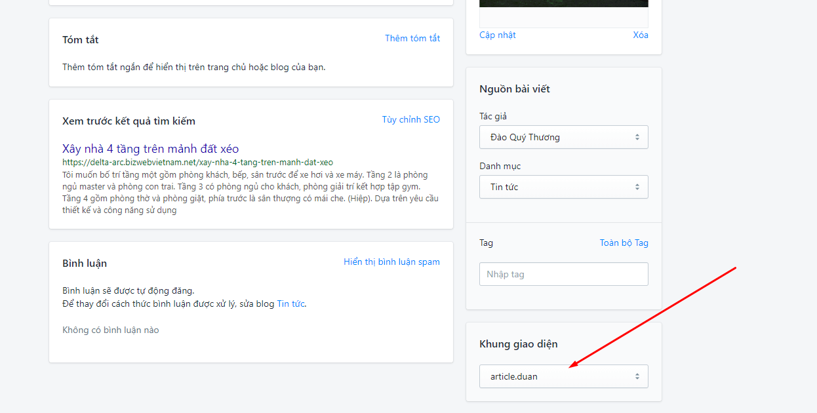The height and width of the screenshot is (413, 817).
Task: Click the SEO preview description paragraph
Action: pos(250,193)
